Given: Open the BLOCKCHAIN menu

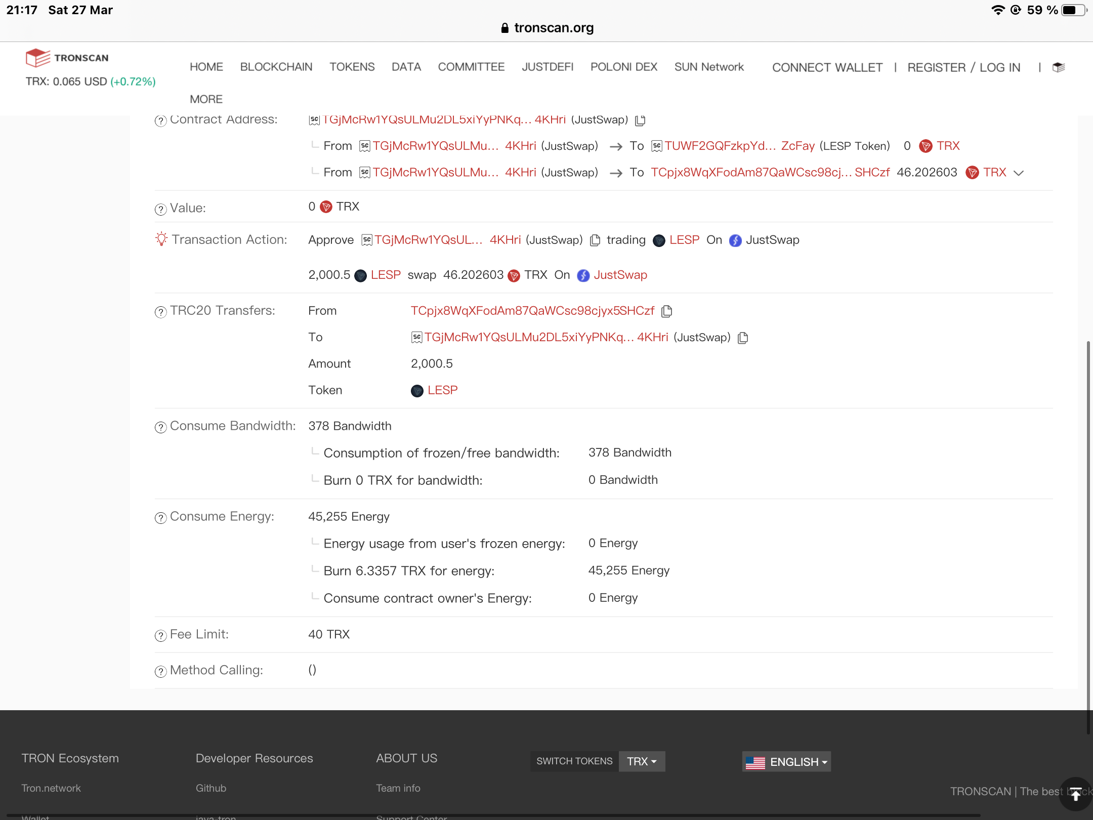Looking at the screenshot, I should (x=276, y=67).
